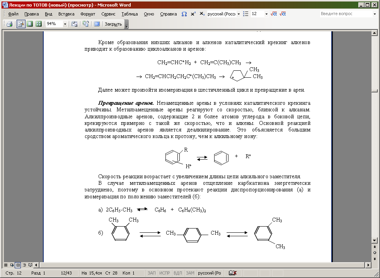Screen dimensions: 380x278
Task: Click page indicator Стр. 12
Action: [14, 273]
